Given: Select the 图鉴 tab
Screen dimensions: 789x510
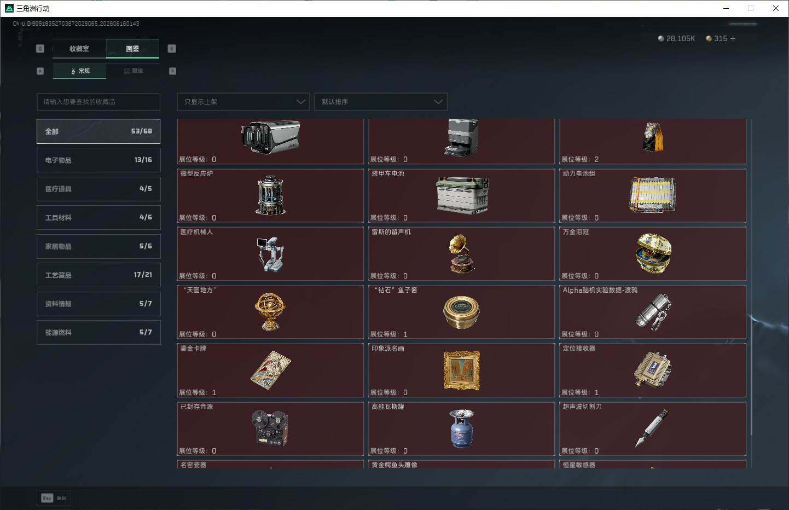Looking at the screenshot, I should click(x=132, y=49).
